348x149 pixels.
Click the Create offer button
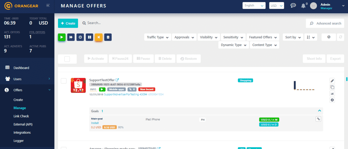[x=68, y=23]
